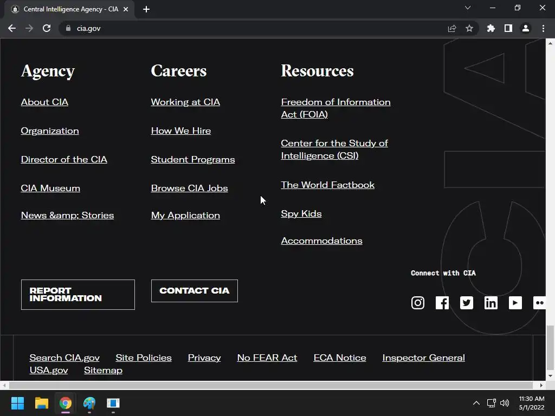This screenshot has width=555, height=416.
Task: Open The World Factbook link
Action: (328, 185)
